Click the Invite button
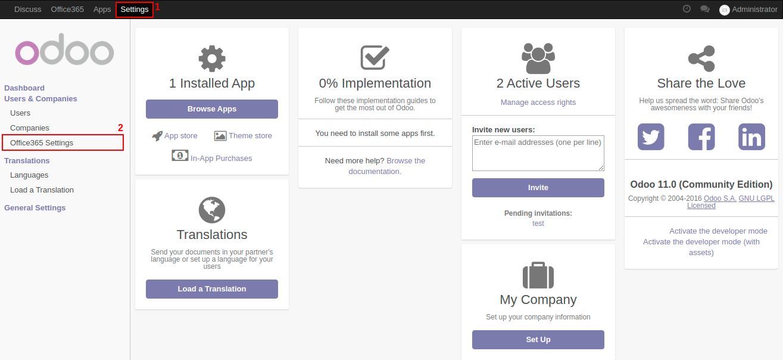The width and height of the screenshot is (783, 360). pos(538,188)
